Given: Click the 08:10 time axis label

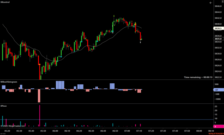Looking at the screenshot, I should pyautogui.click(x=211, y=131).
